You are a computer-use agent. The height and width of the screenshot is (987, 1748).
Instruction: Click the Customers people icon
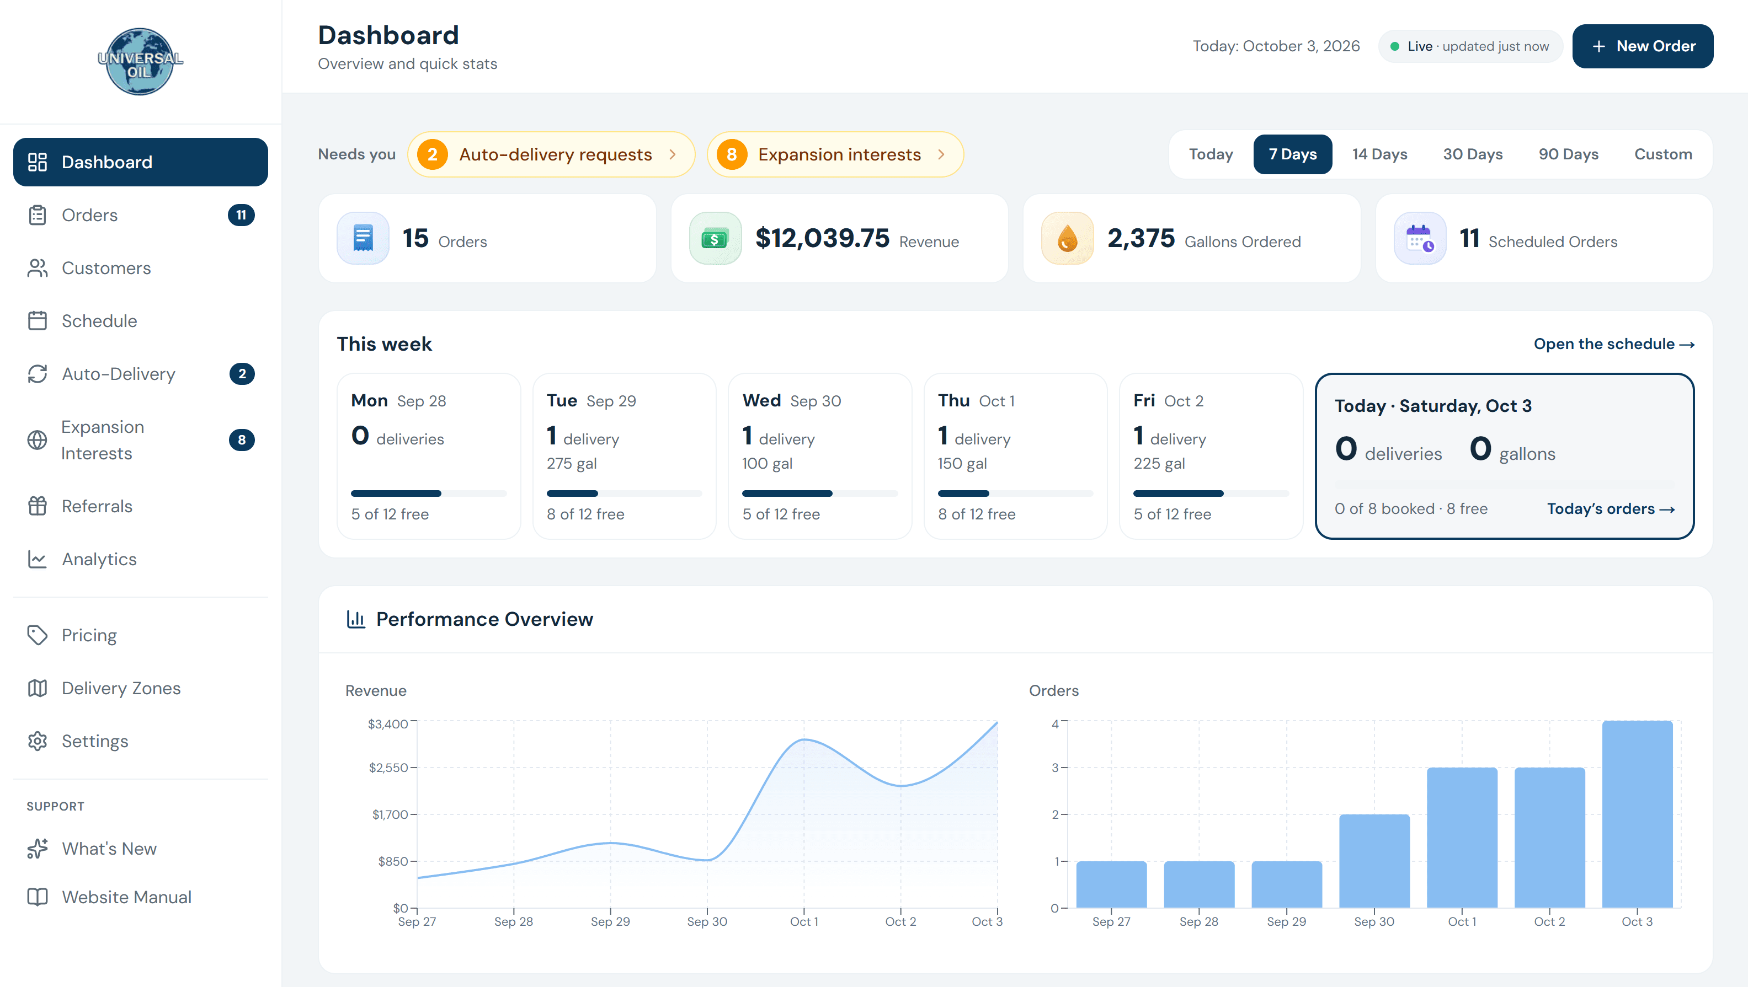[38, 268]
